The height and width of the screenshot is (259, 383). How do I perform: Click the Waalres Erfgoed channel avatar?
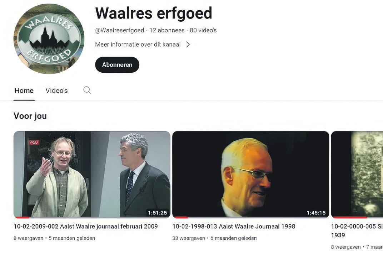pyautogui.click(x=49, y=39)
